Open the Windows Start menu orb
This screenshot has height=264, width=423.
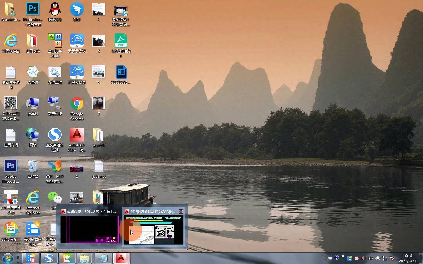point(8,258)
